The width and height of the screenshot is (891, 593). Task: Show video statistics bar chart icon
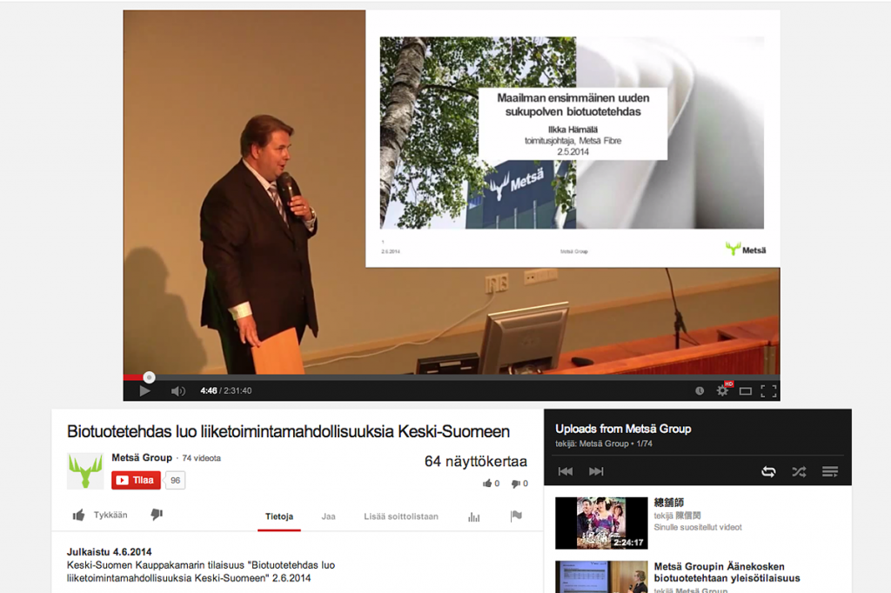tap(474, 516)
